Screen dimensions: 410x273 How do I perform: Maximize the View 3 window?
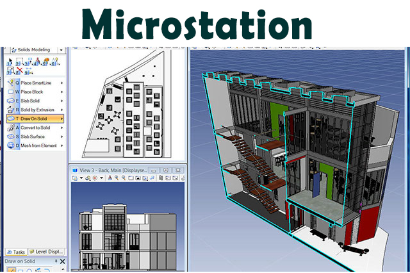[x=165, y=170]
